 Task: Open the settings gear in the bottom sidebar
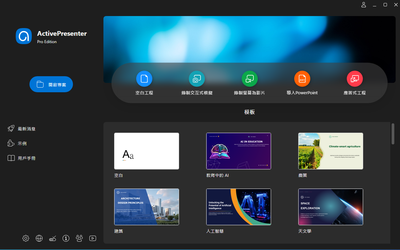[x=26, y=238]
